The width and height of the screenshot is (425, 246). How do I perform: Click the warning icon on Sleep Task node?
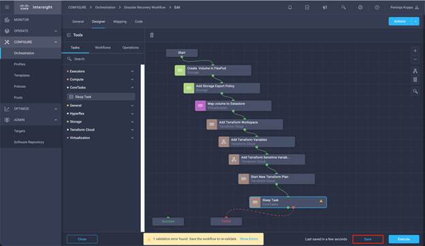click(321, 201)
